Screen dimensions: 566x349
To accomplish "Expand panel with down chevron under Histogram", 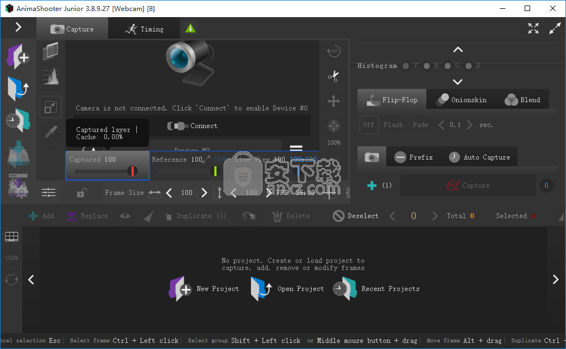I will click(x=458, y=82).
